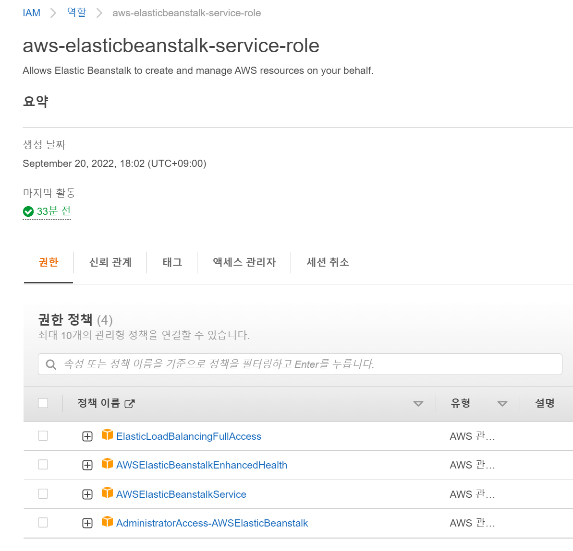
Task: Click the AdministratorAccess-AWSElasticBeanstalk policy cube icon
Action: pos(107,521)
